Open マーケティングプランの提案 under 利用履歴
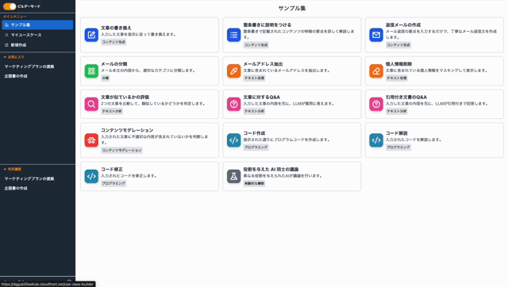 pyautogui.click(x=29, y=178)
